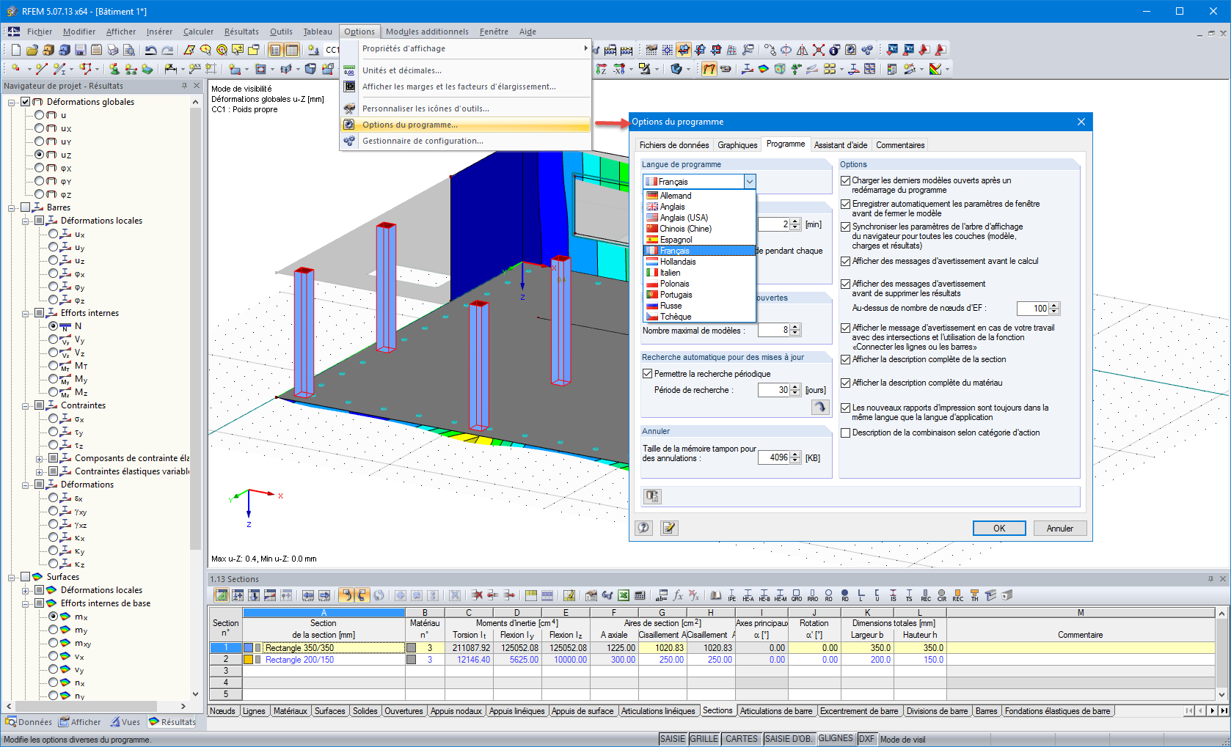Click the edit comment icon next to help
Viewport: 1231px width, 747px height.
pos(668,528)
